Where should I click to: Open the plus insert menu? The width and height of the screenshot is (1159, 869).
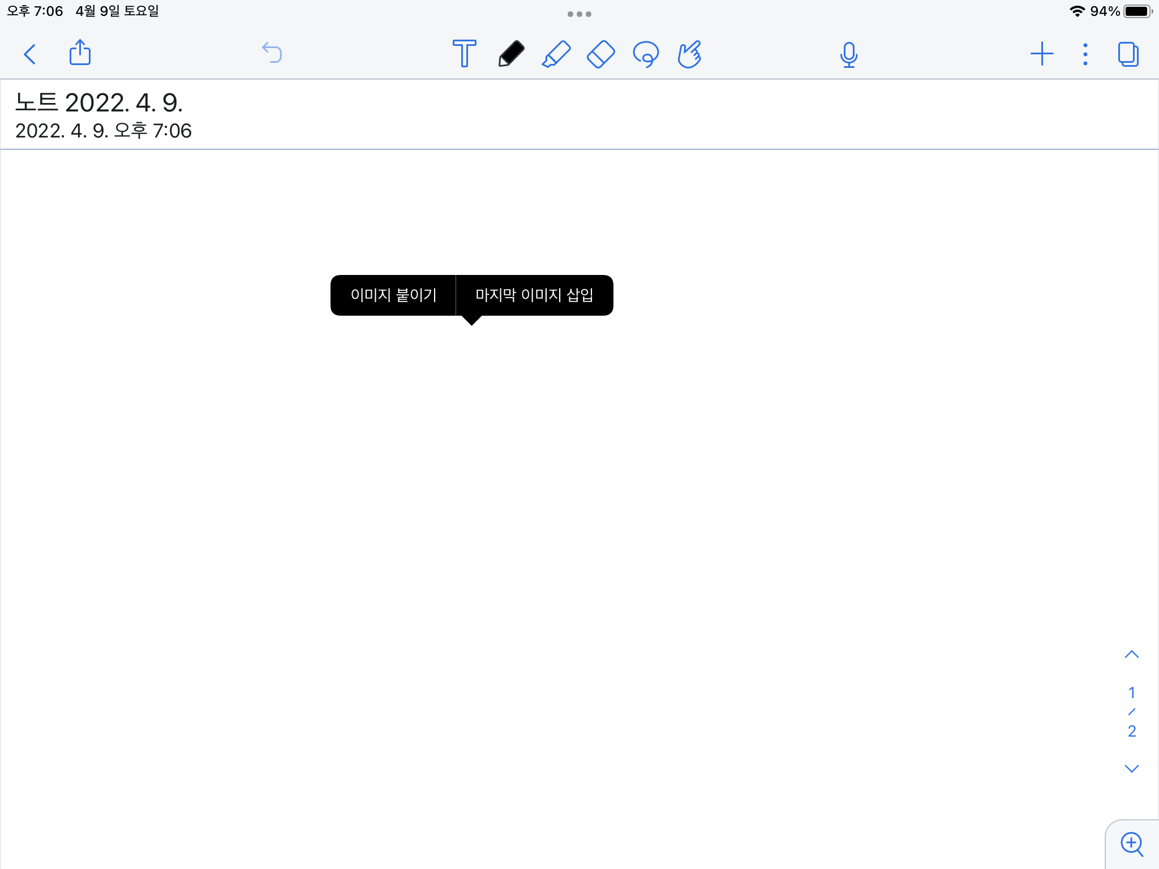(1041, 54)
